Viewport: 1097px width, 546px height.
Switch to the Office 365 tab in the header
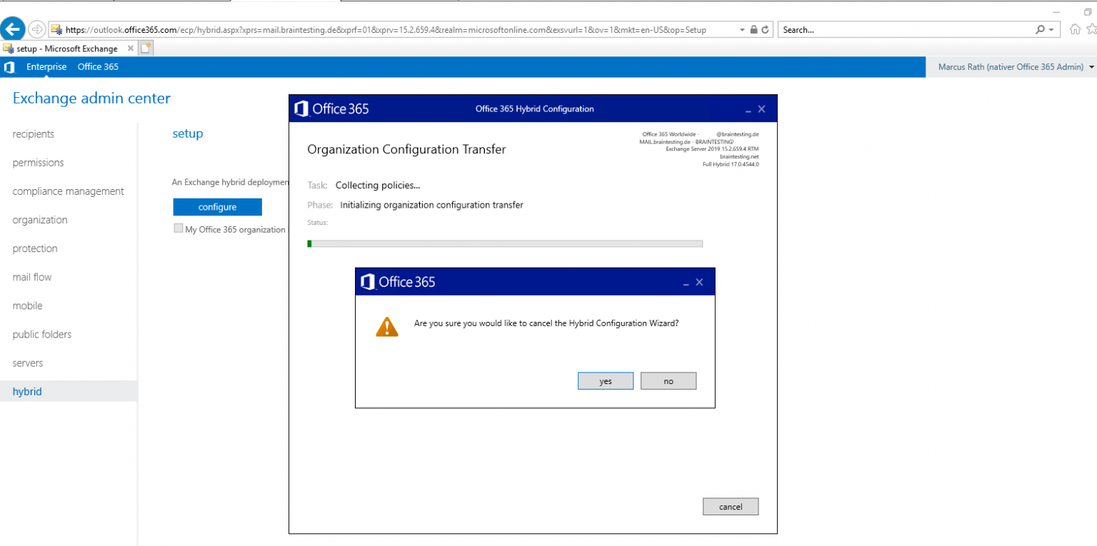(97, 66)
